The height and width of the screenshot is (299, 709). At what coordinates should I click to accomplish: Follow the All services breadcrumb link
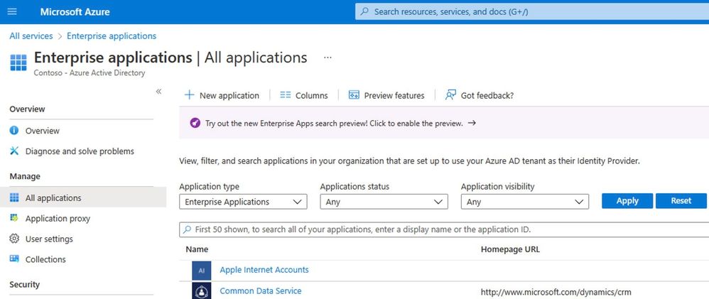(x=31, y=36)
